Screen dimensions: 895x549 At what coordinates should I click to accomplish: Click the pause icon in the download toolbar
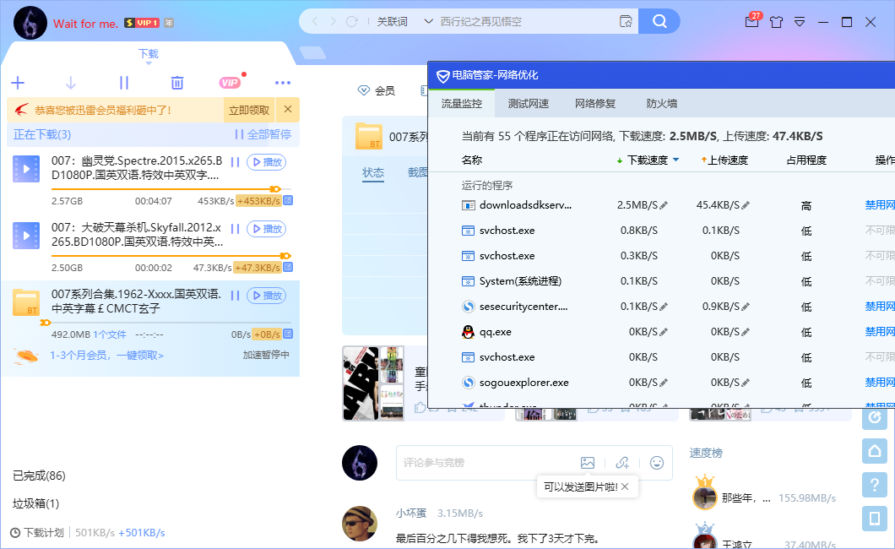coord(124,83)
